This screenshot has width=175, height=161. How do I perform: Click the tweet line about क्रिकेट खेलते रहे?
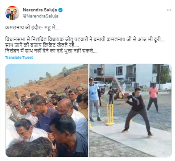pyautogui.click(x=42, y=45)
